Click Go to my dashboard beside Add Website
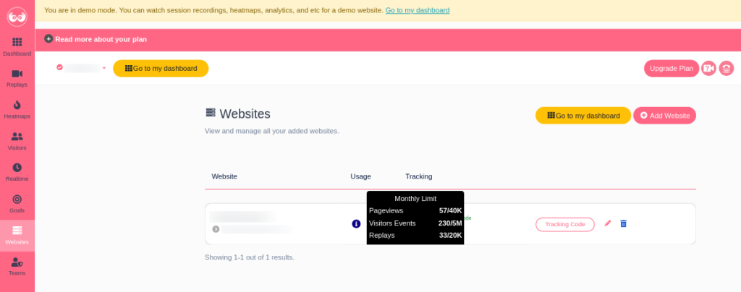Screen dimensions: 741x292 (583, 116)
